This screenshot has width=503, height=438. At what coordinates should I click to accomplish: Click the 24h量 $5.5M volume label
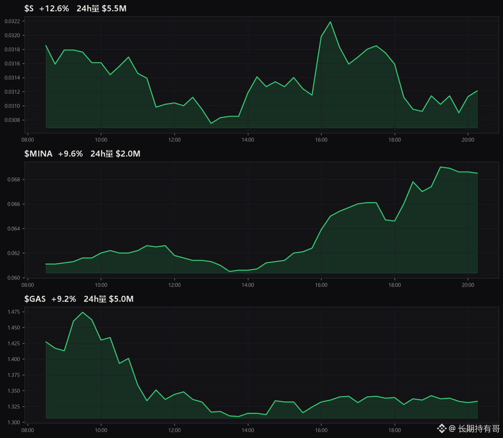[x=102, y=9]
